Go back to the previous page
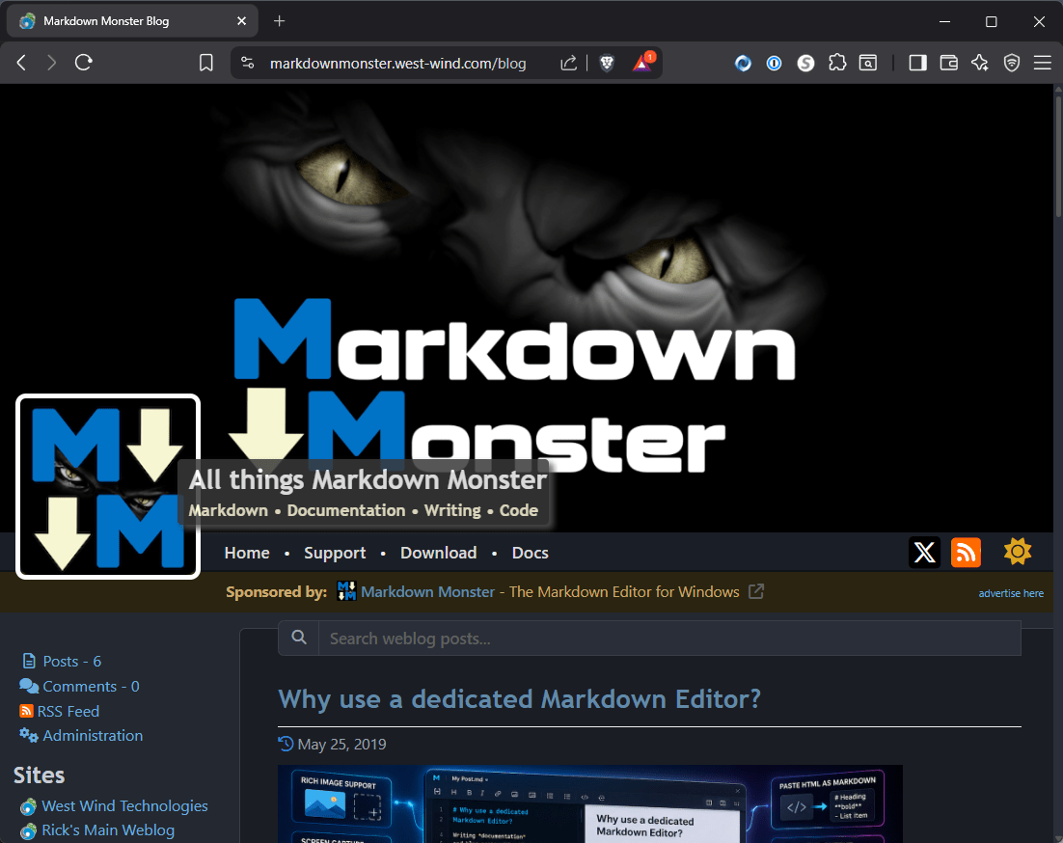Screen dimensions: 1063x843 21,63
